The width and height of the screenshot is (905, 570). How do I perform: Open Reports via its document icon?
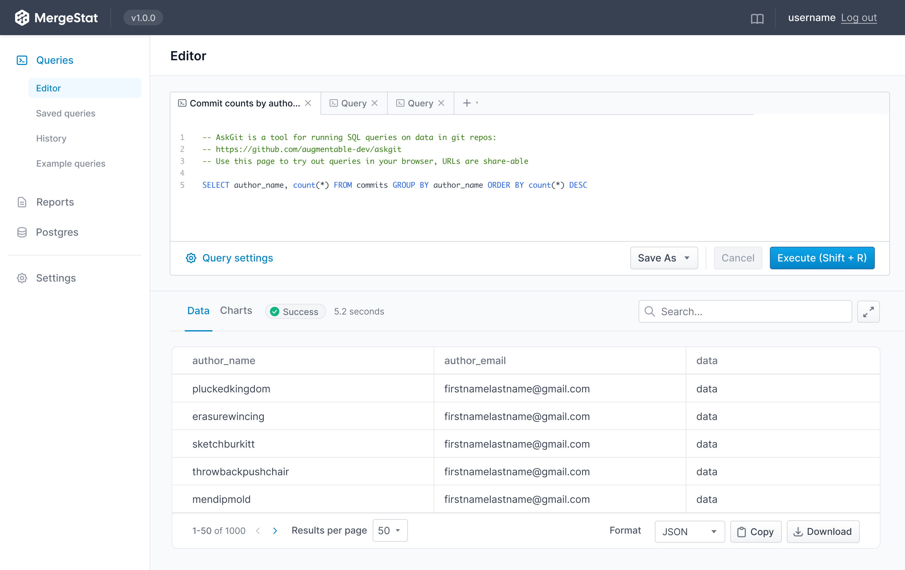click(x=22, y=202)
